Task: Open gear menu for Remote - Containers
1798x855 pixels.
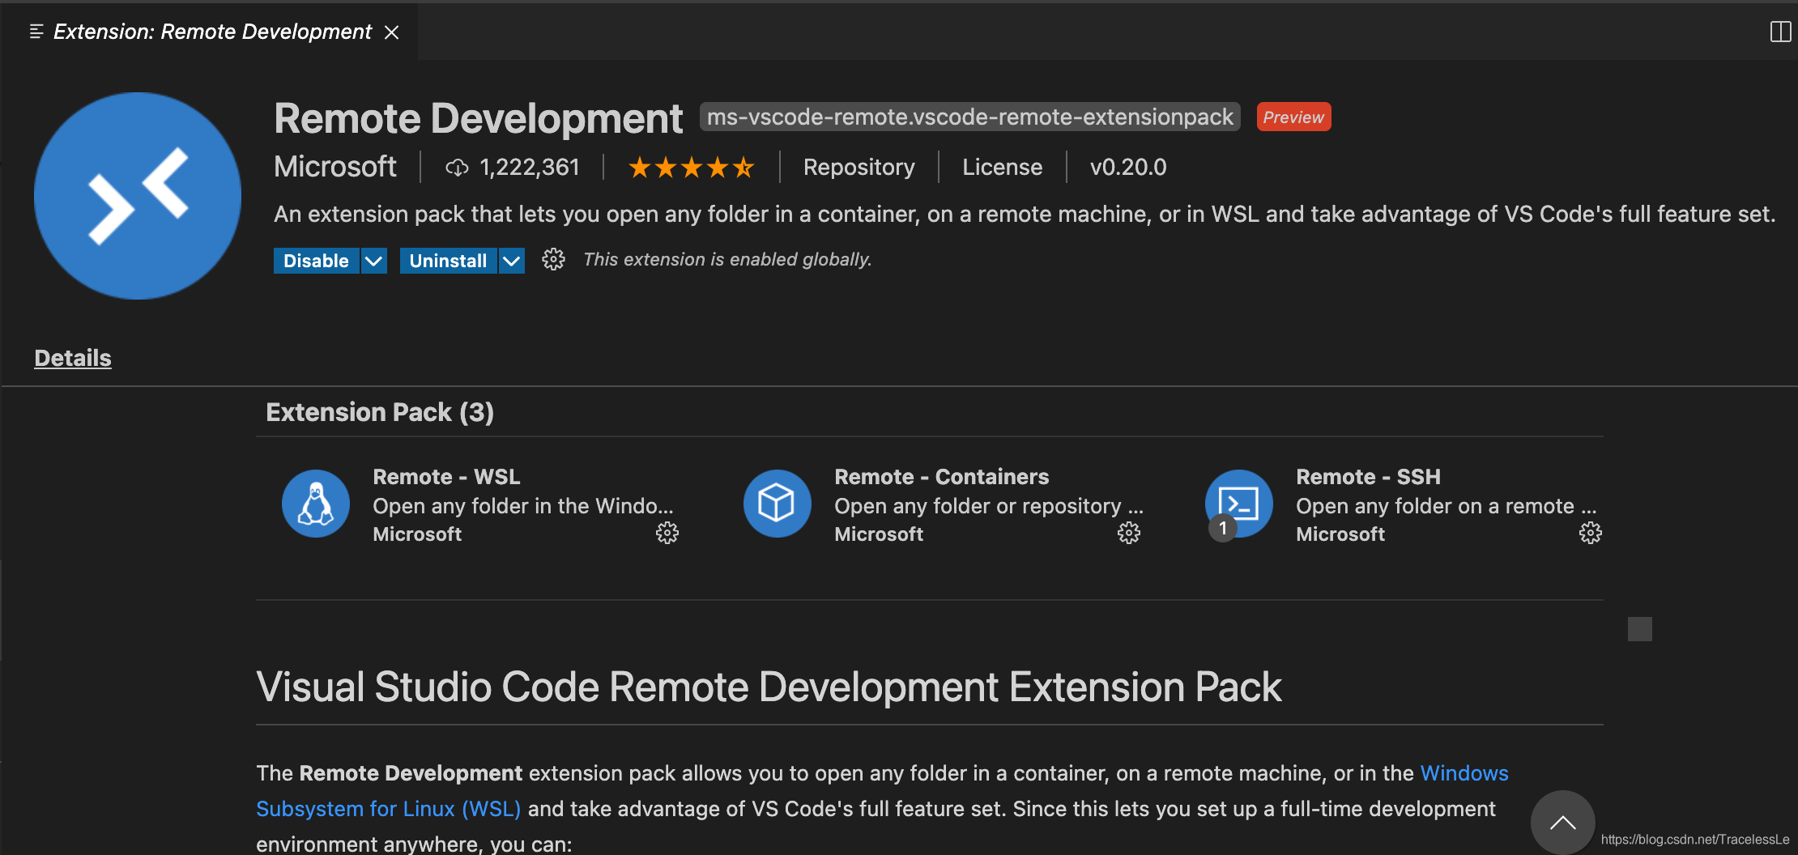Action: 1129,533
